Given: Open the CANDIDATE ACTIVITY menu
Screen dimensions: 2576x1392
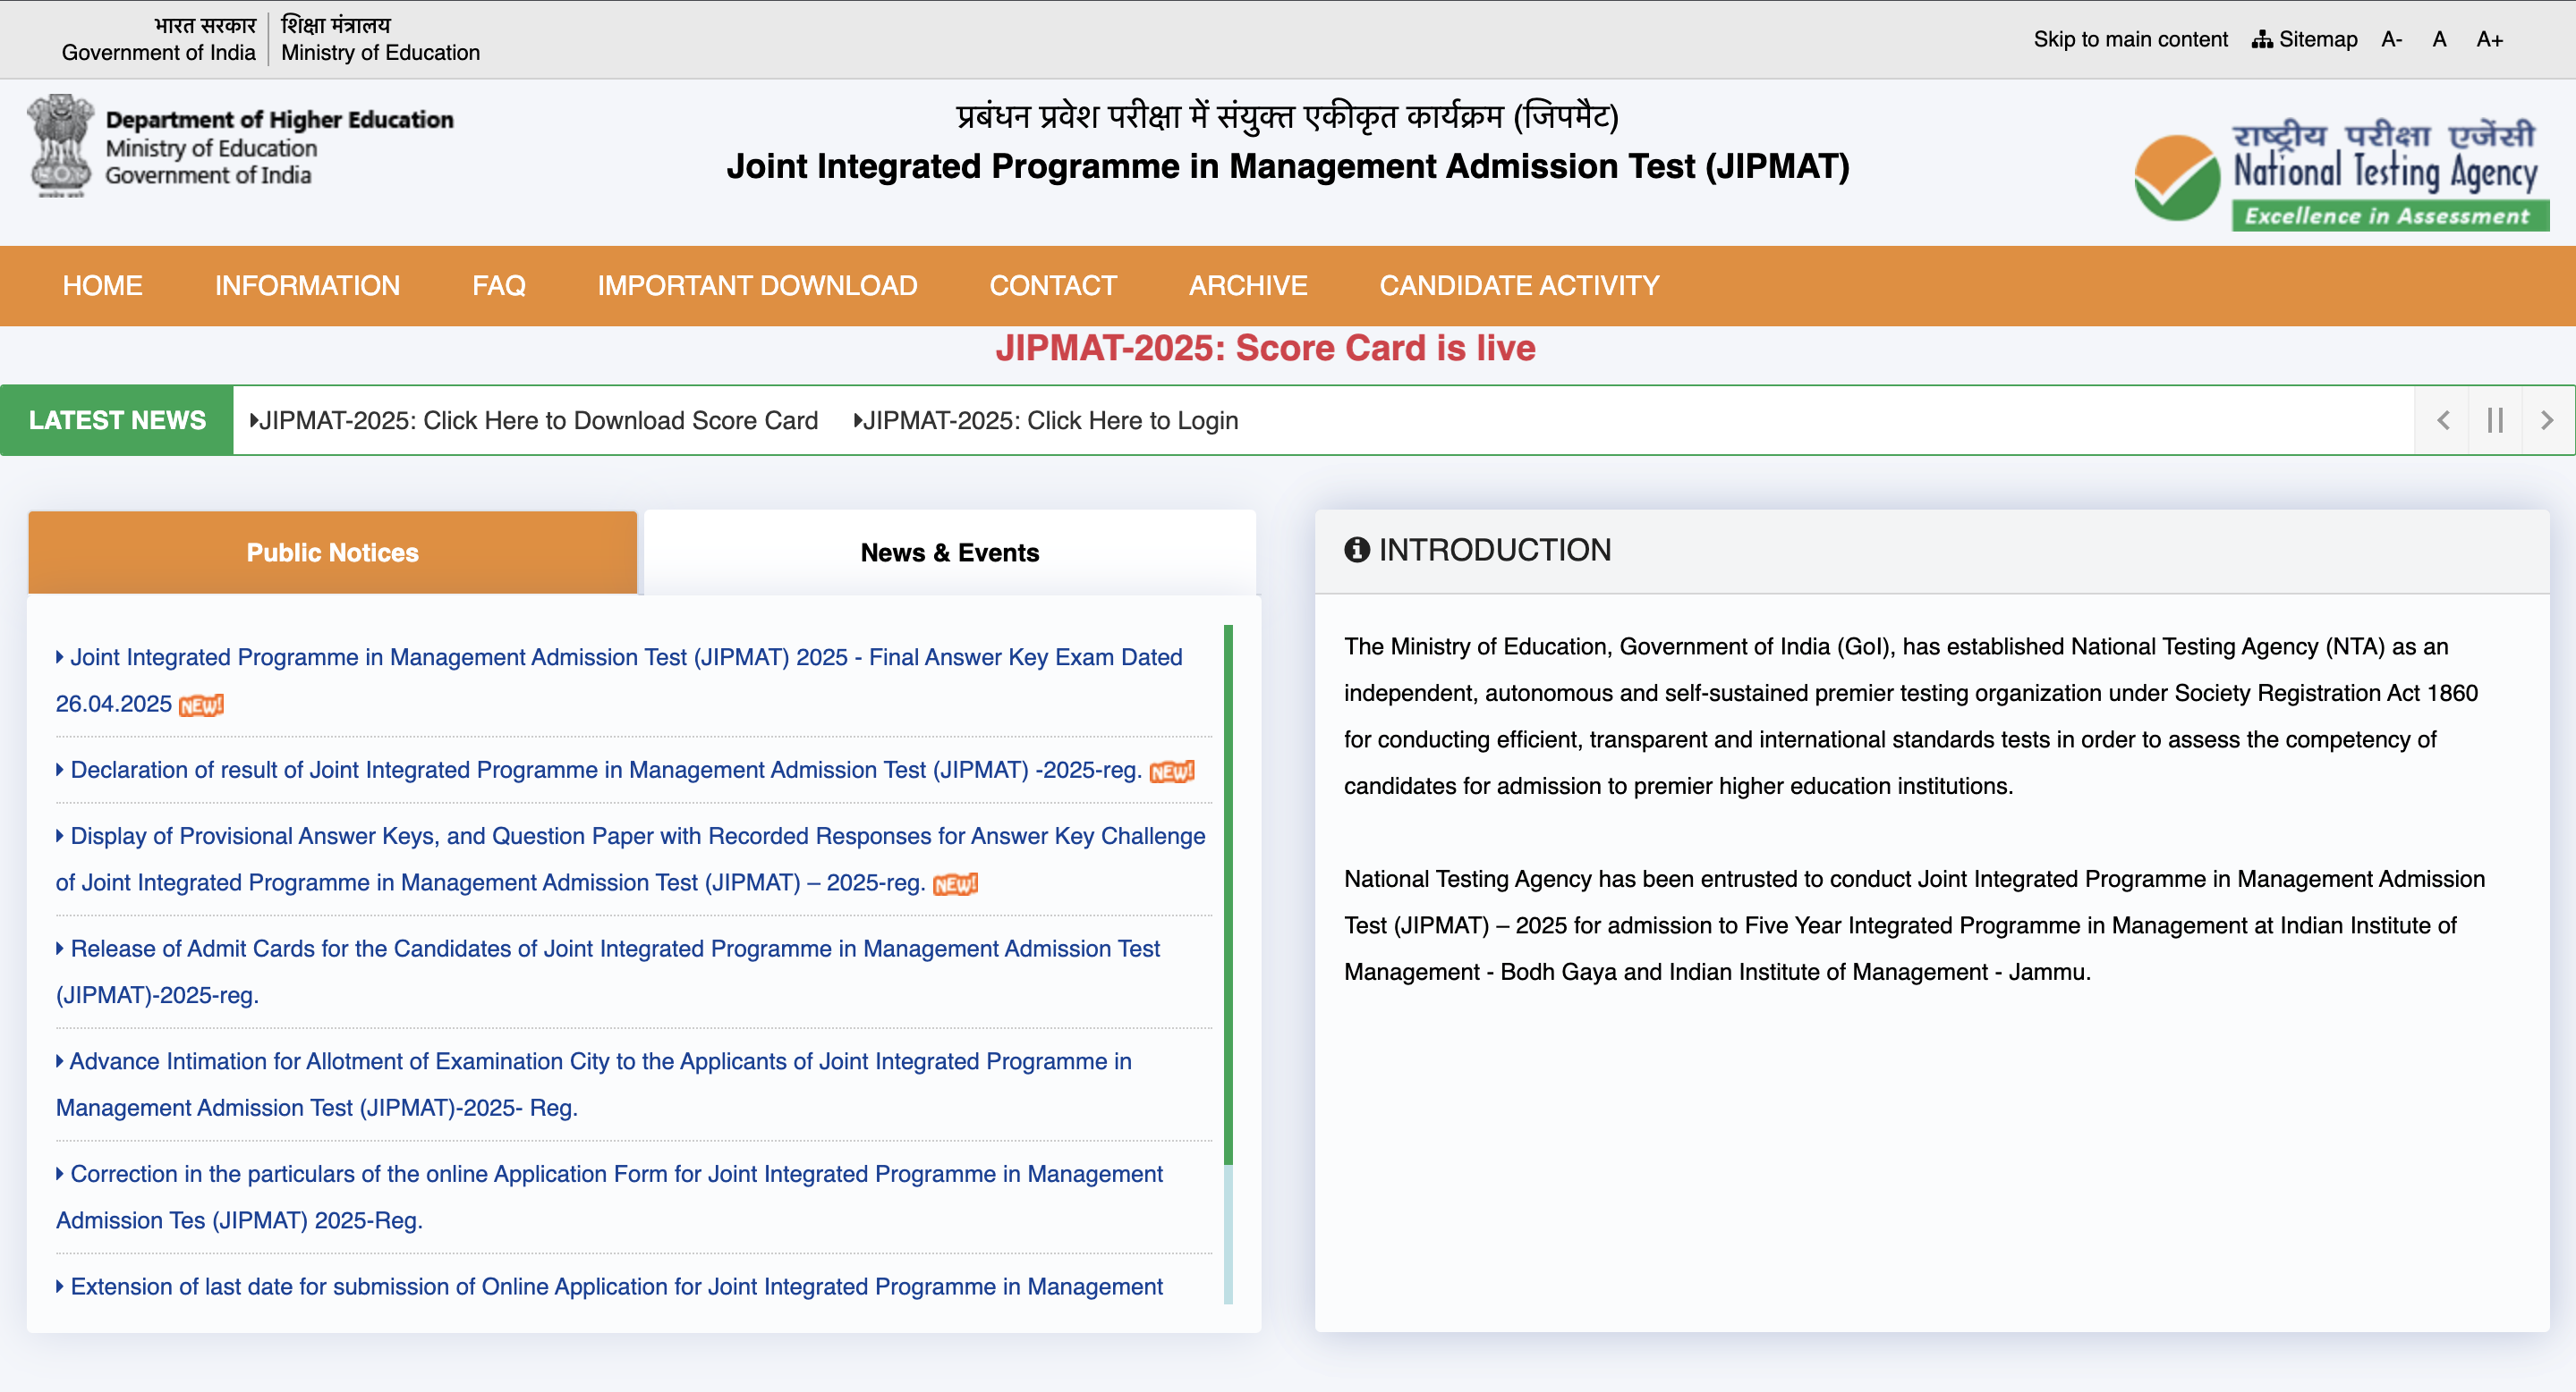Looking at the screenshot, I should coord(1519,286).
